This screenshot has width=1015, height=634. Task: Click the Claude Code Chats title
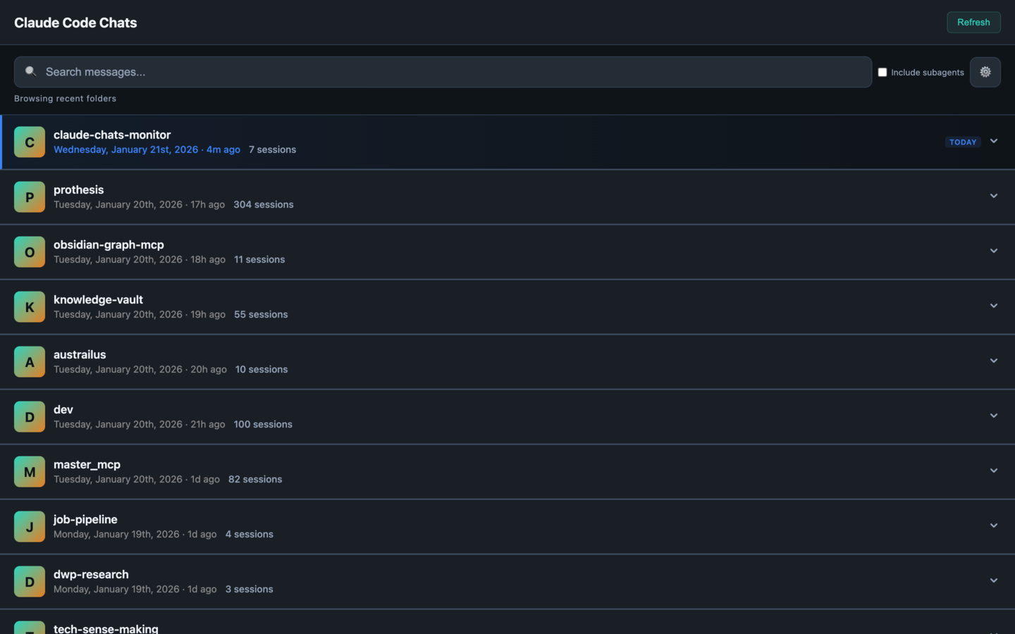(x=75, y=23)
